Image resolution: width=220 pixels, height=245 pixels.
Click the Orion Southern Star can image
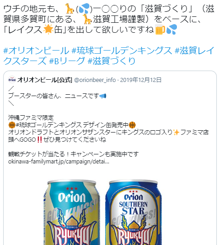click(x=133, y=212)
